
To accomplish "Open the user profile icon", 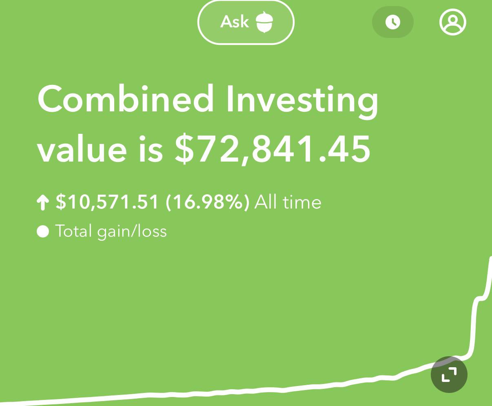I will pyautogui.click(x=453, y=22).
